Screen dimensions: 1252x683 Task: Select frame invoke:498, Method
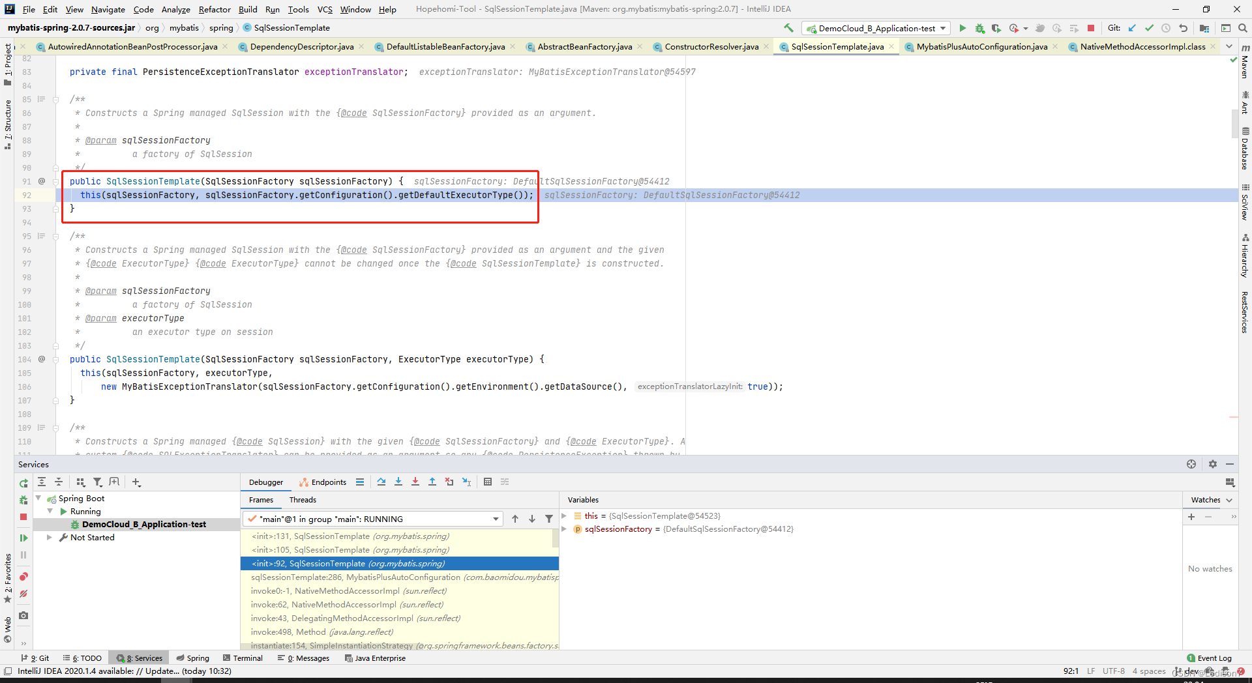400,632
